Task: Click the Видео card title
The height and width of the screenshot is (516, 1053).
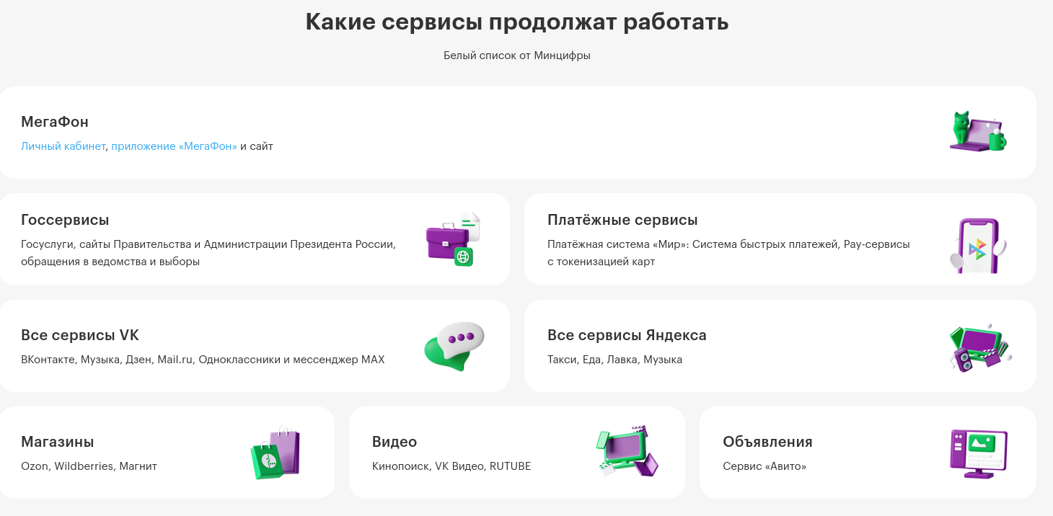Action: [395, 442]
